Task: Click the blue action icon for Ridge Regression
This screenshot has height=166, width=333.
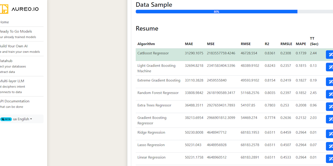Action: (330, 134)
